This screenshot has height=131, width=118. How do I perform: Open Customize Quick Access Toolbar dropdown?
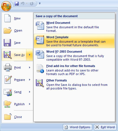(x=40, y=4)
